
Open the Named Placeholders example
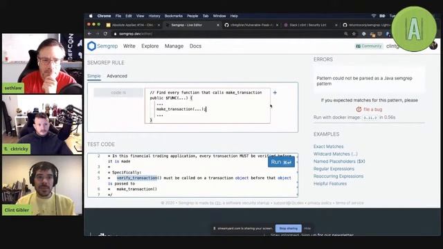tap(339, 161)
